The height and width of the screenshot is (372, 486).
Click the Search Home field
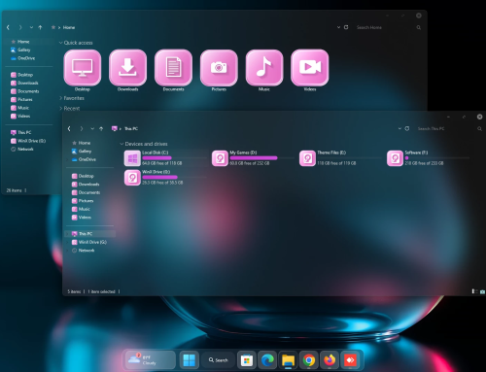[x=386, y=27]
